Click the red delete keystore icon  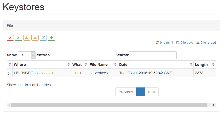(x=10, y=38)
